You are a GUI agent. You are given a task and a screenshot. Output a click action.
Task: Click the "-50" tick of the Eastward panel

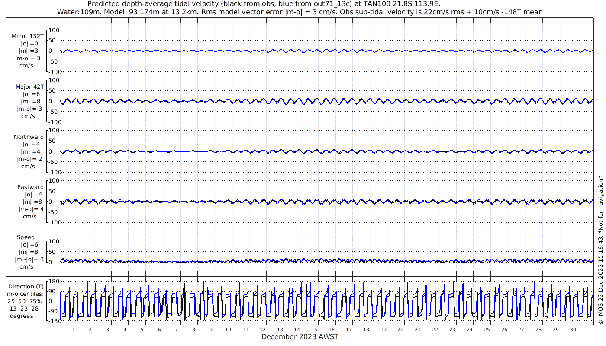pyautogui.click(x=54, y=212)
